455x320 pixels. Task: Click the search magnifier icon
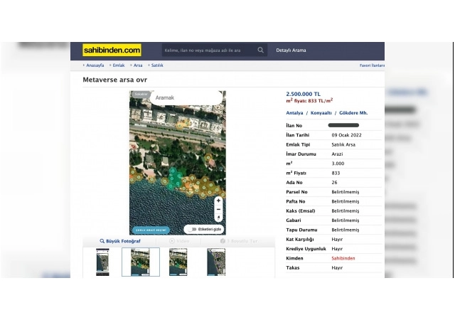(260, 50)
